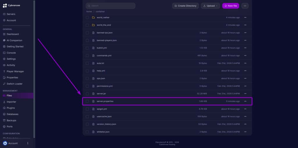Open the banned-ips.json file name
This screenshot has height=148, width=298.
[104, 33]
